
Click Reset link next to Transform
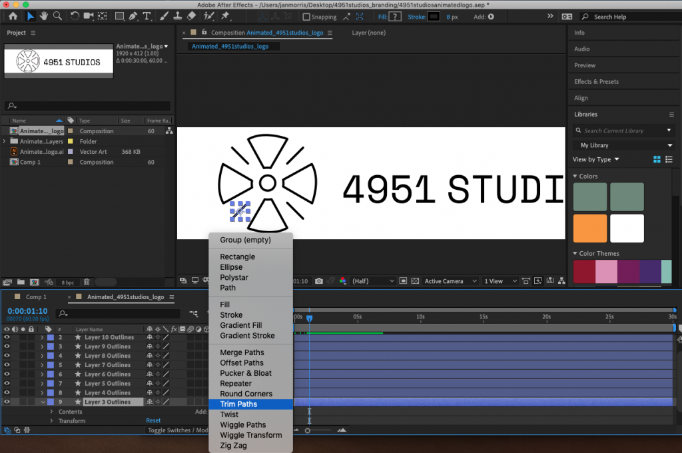click(x=153, y=421)
